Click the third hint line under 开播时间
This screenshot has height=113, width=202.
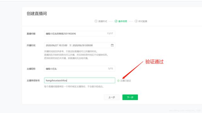click(x=67, y=58)
